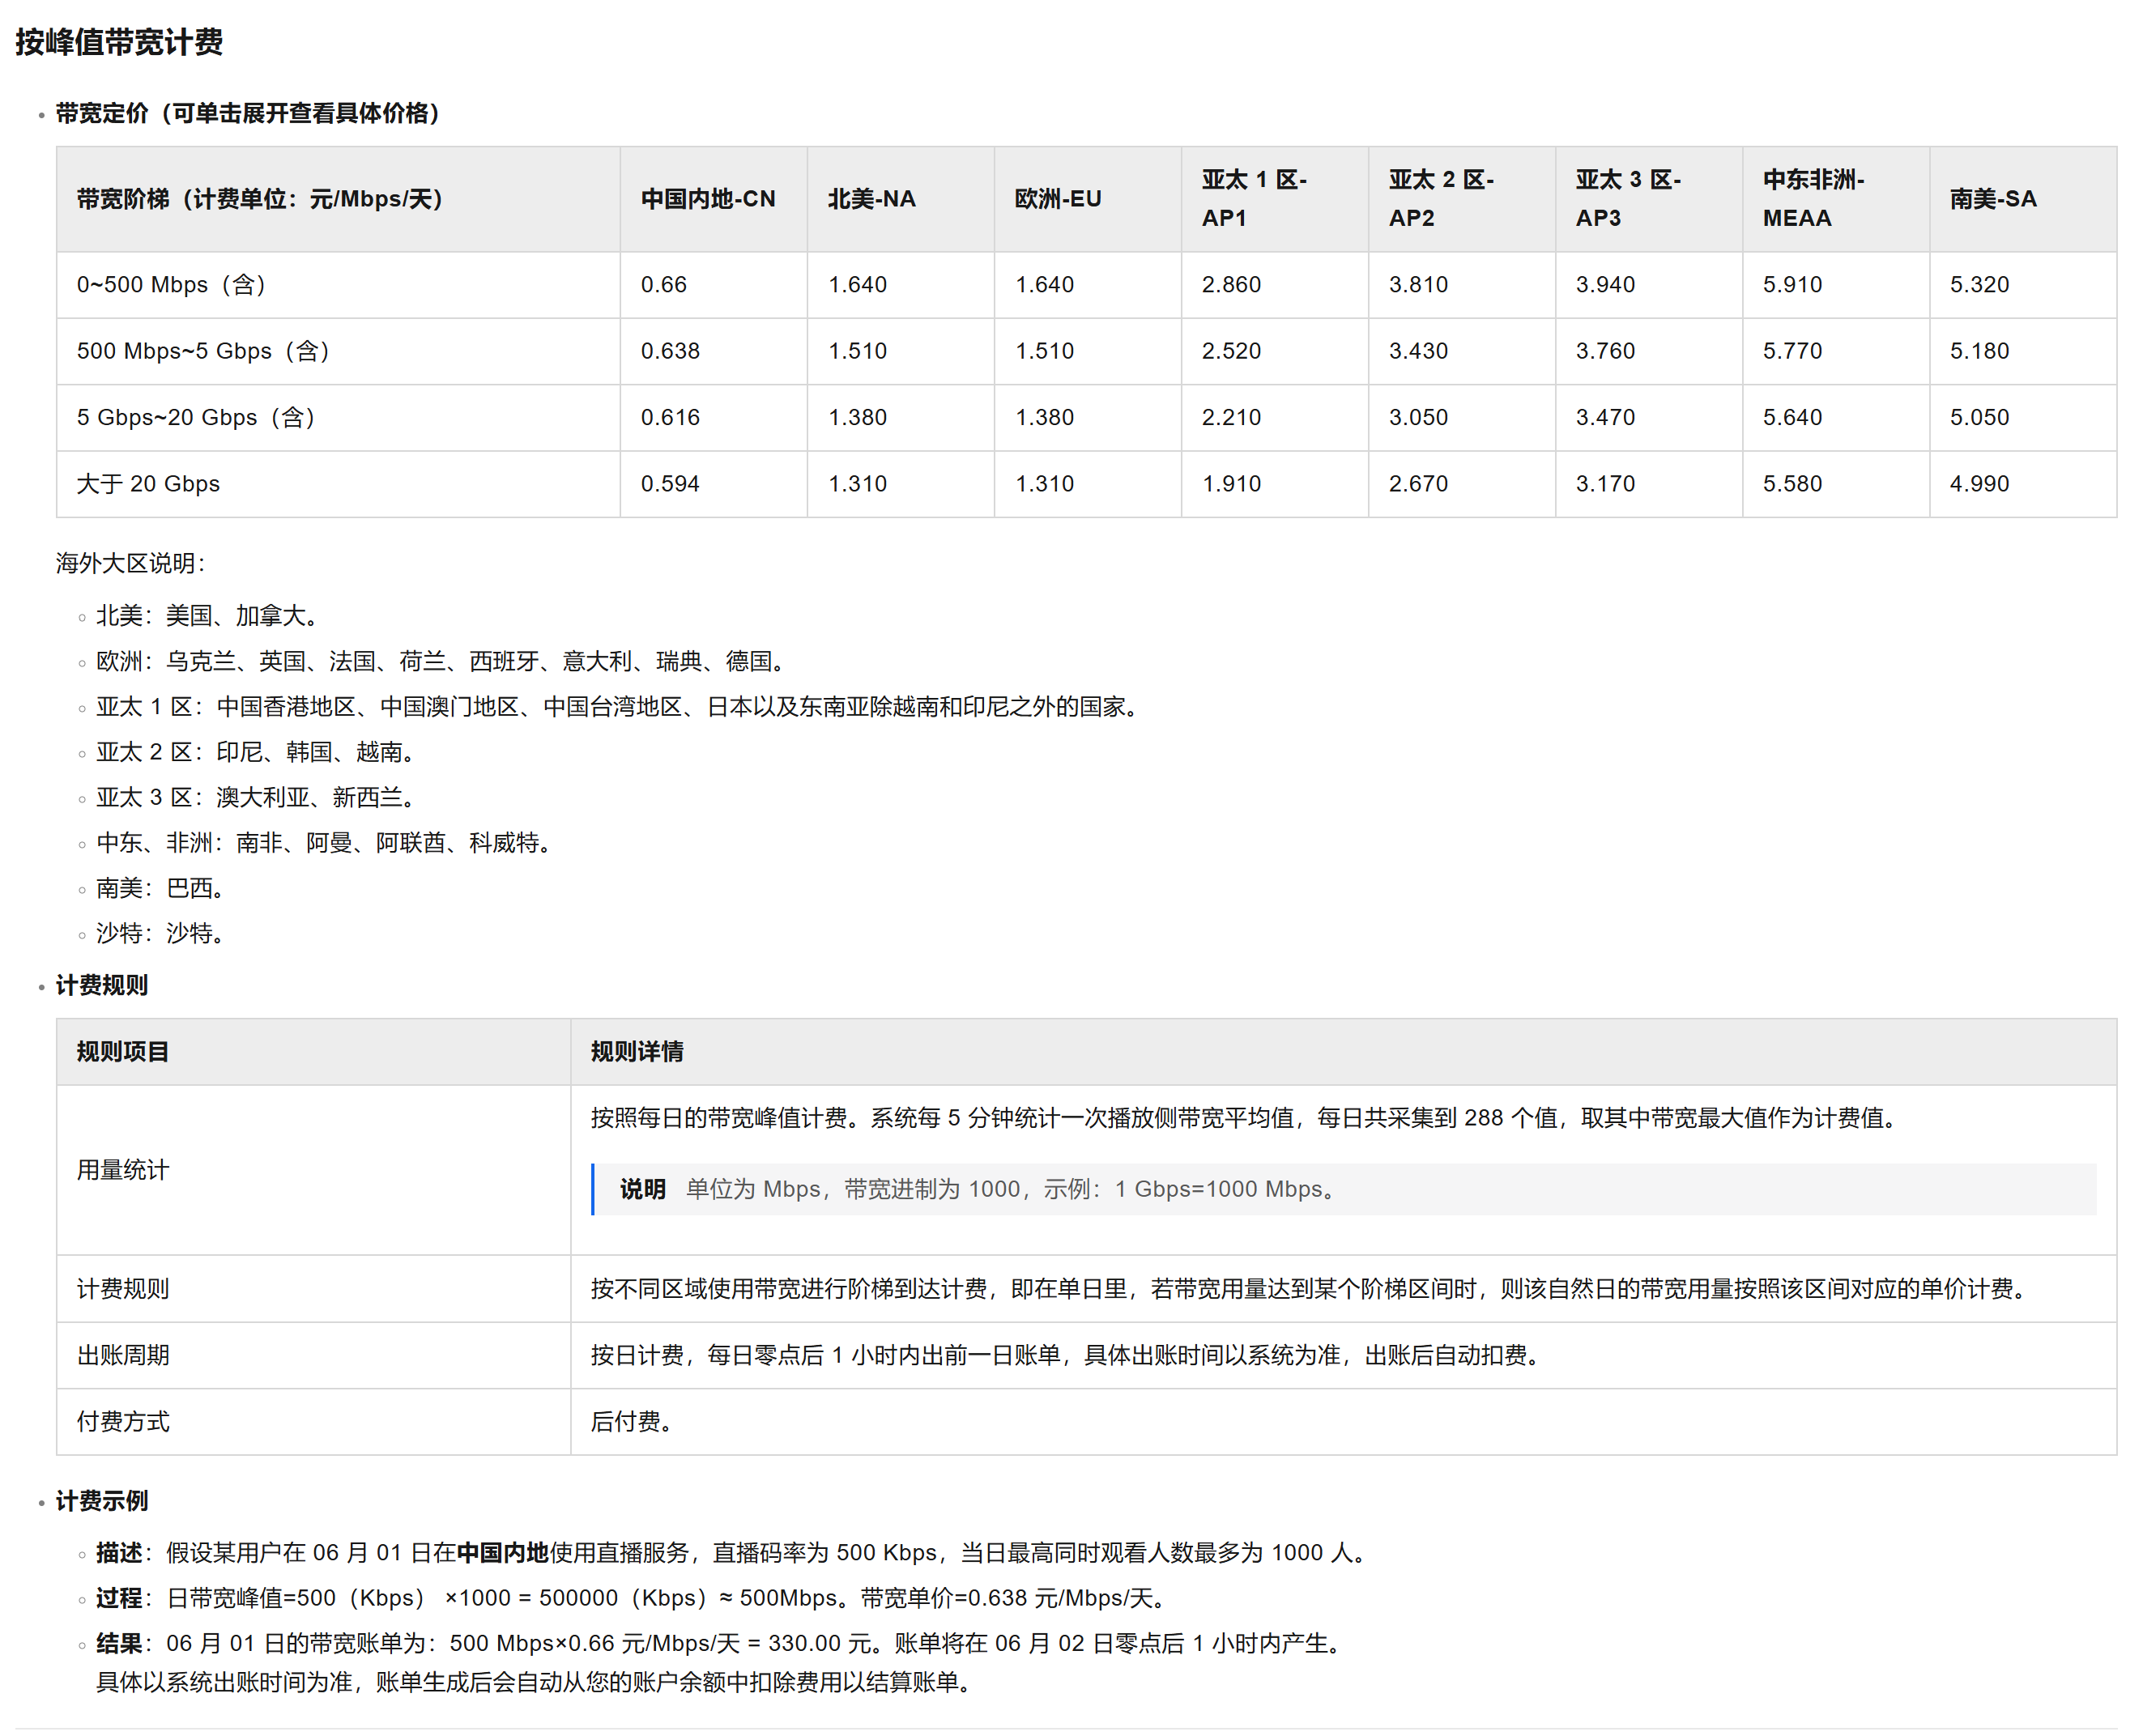2143x1736 pixels.
Task: Click the 0~500 Mbps tier row label
Action: tap(171, 284)
